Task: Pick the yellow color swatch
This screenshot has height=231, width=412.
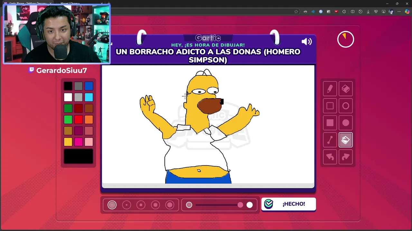Action: pos(68,142)
